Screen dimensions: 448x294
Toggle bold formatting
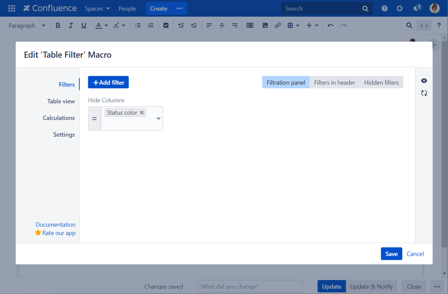coord(58,26)
